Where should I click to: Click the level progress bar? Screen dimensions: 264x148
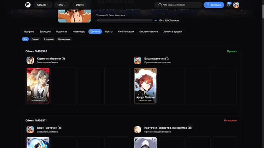click(x=125, y=20)
